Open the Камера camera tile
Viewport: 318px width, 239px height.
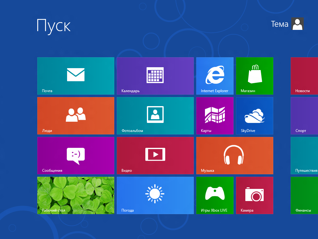tap(254, 195)
